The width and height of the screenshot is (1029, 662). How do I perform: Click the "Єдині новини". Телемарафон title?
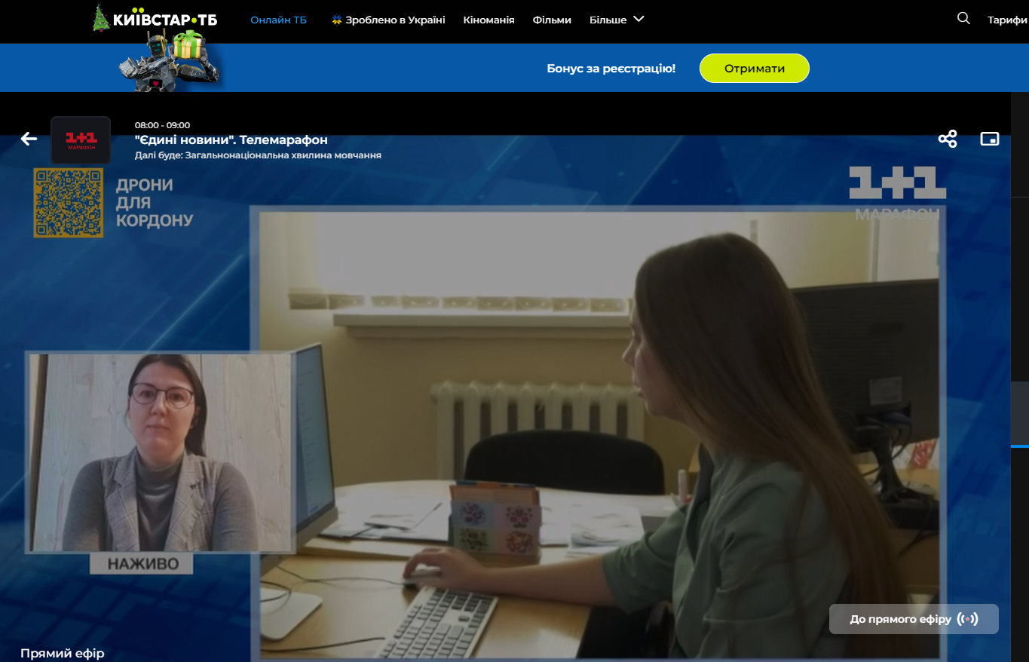coord(231,140)
